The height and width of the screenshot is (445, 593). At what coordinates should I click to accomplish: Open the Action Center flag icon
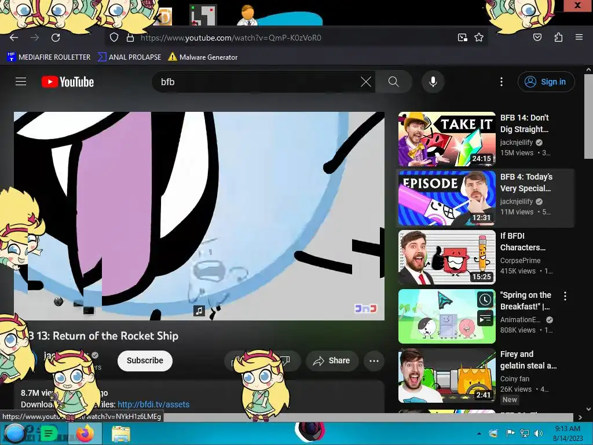510,433
